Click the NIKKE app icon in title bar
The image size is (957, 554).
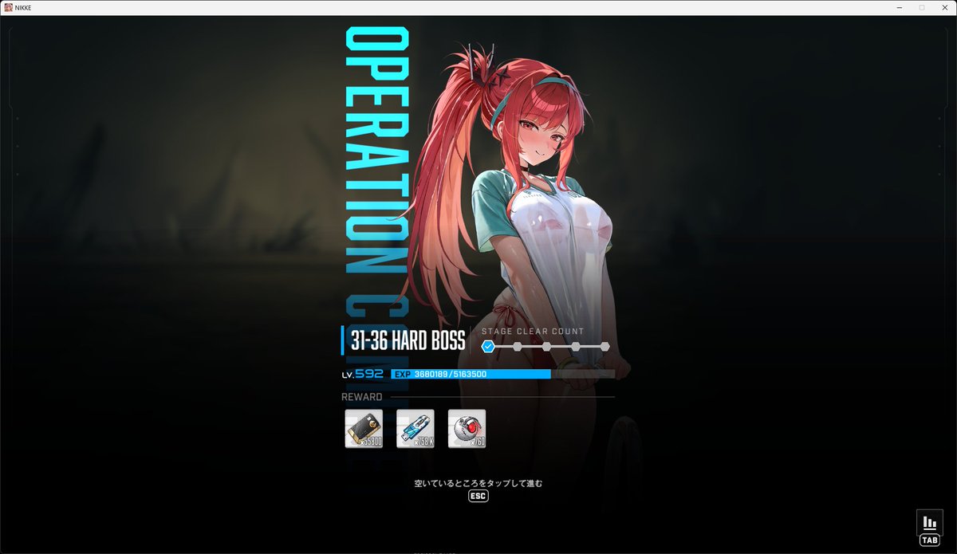tap(8, 7)
